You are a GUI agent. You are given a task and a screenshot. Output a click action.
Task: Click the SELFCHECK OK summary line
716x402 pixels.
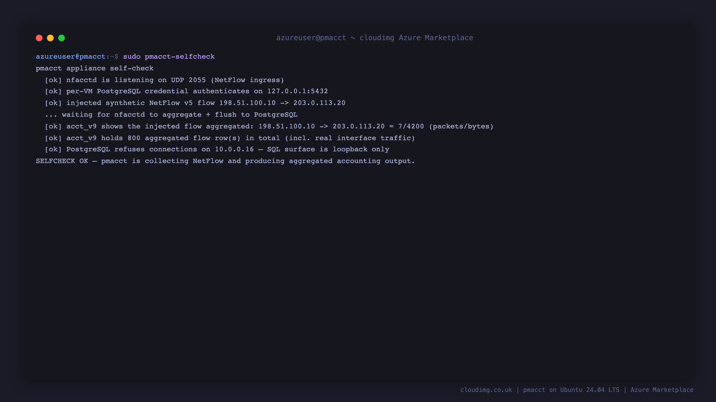tap(225, 161)
